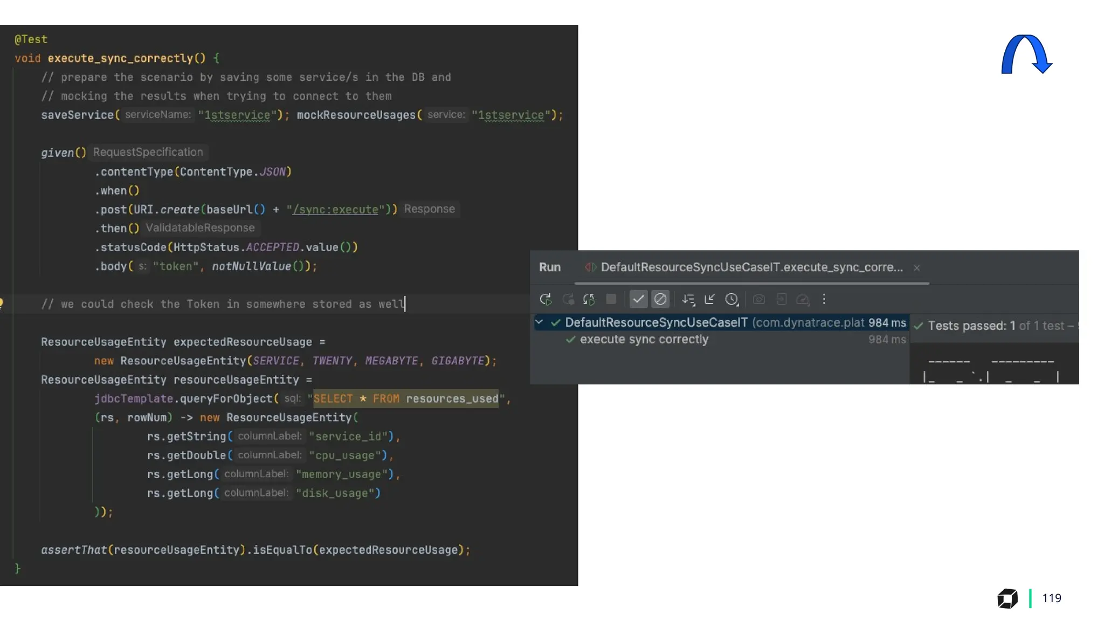Click Import Tests from File icon
This screenshot has width=1104, height=621.
tap(781, 299)
